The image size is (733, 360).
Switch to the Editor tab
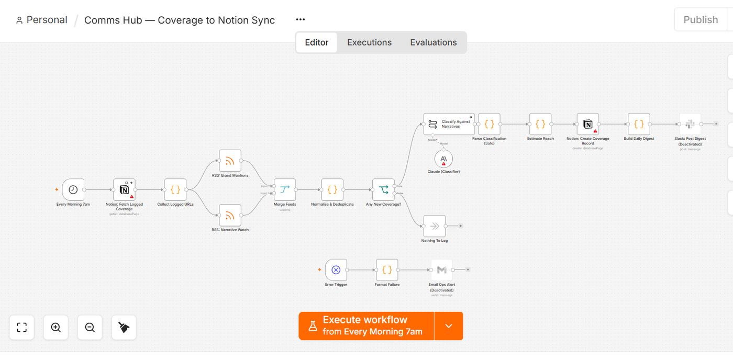[x=317, y=42]
